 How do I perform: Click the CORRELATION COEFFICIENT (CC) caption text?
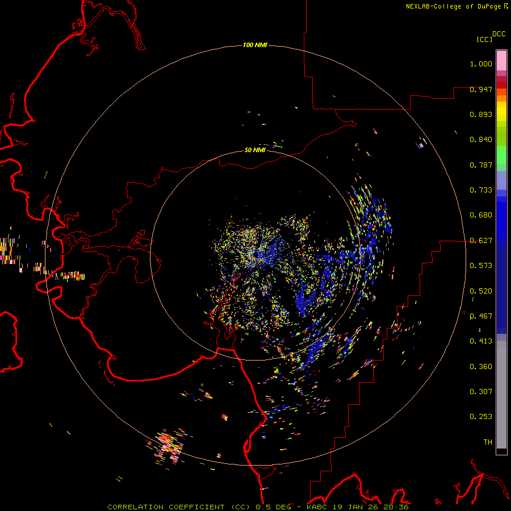[x=179, y=507]
